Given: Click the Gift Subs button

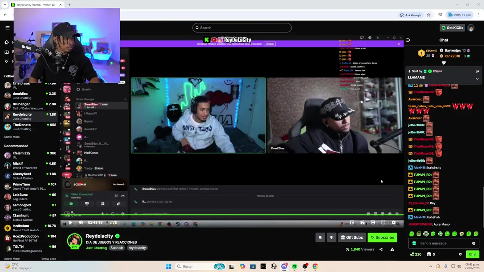Looking at the screenshot, I should [352, 238].
